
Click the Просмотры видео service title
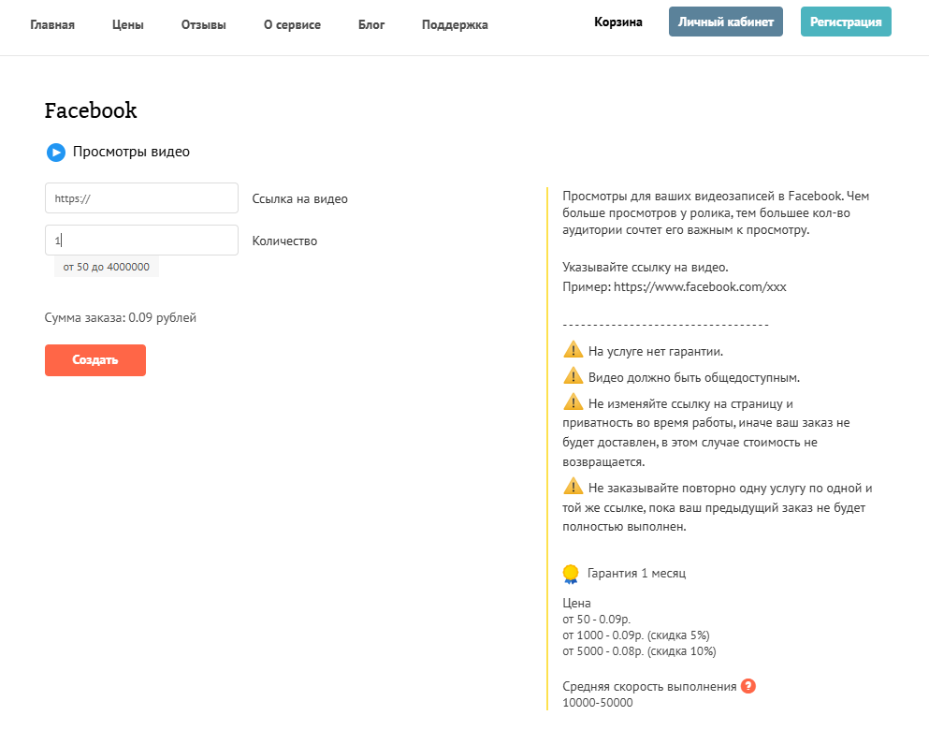[x=131, y=152]
